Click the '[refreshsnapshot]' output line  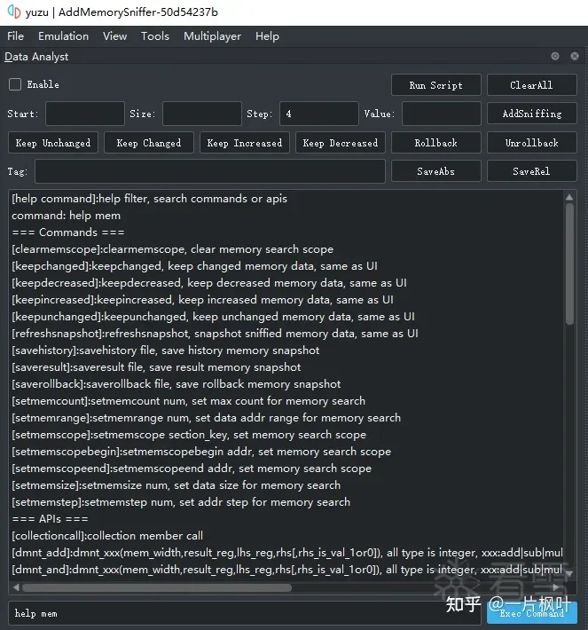tap(215, 334)
